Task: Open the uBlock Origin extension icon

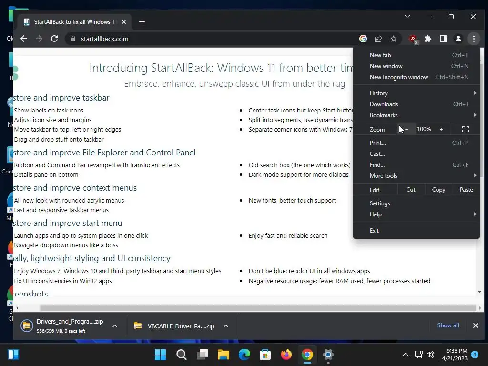Action: pyautogui.click(x=413, y=39)
